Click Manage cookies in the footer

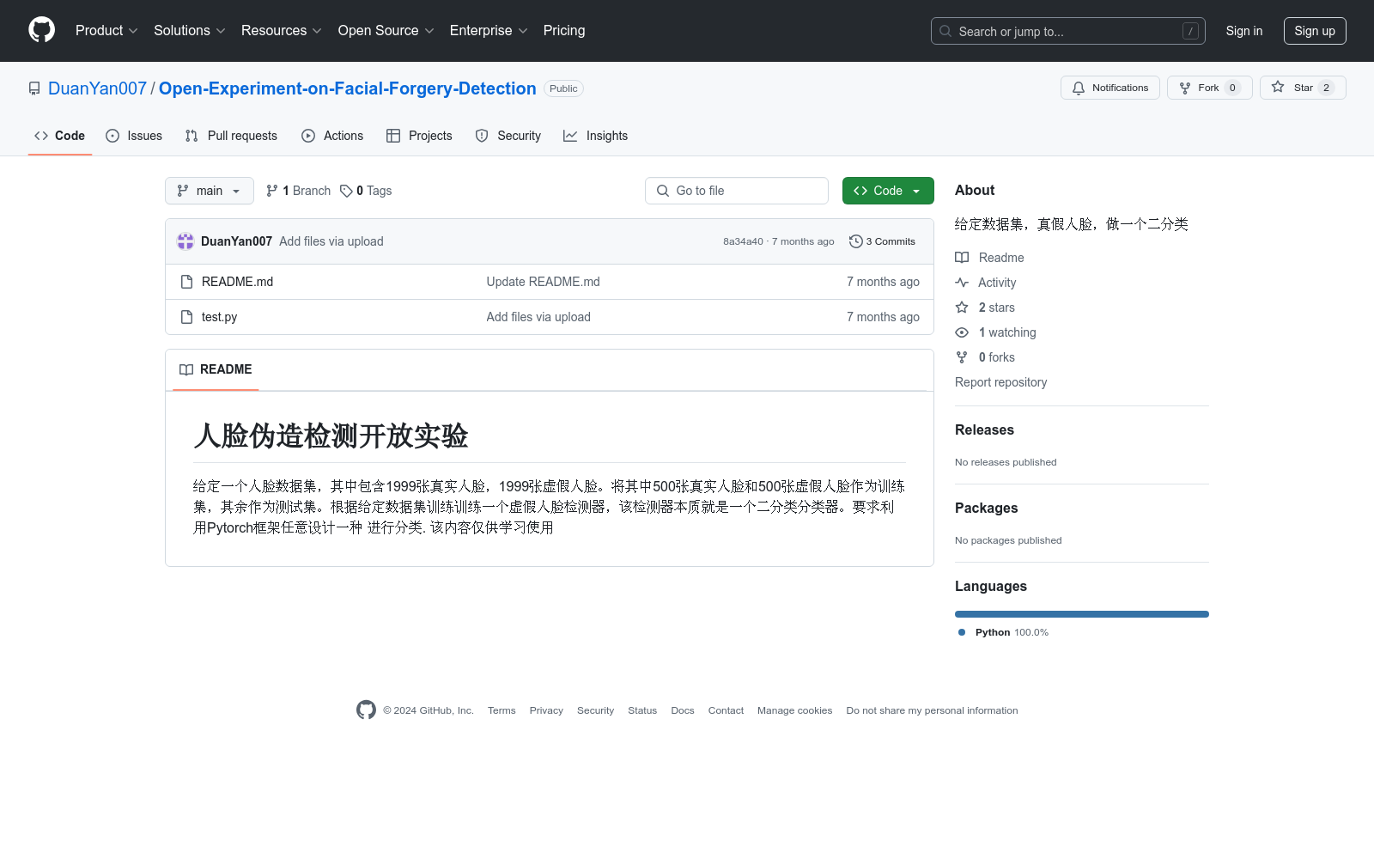pyautogui.click(x=794, y=710)
